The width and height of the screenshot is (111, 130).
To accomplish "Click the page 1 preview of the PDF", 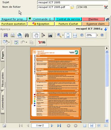I will point(55,83).
